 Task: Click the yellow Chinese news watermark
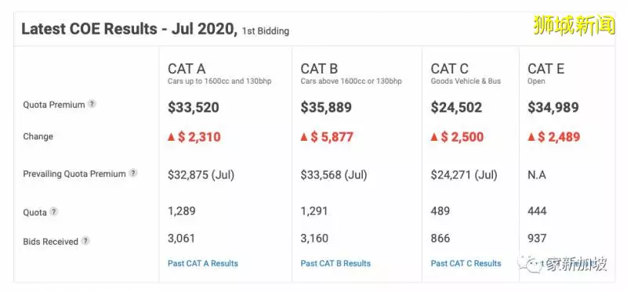[574, 25]
